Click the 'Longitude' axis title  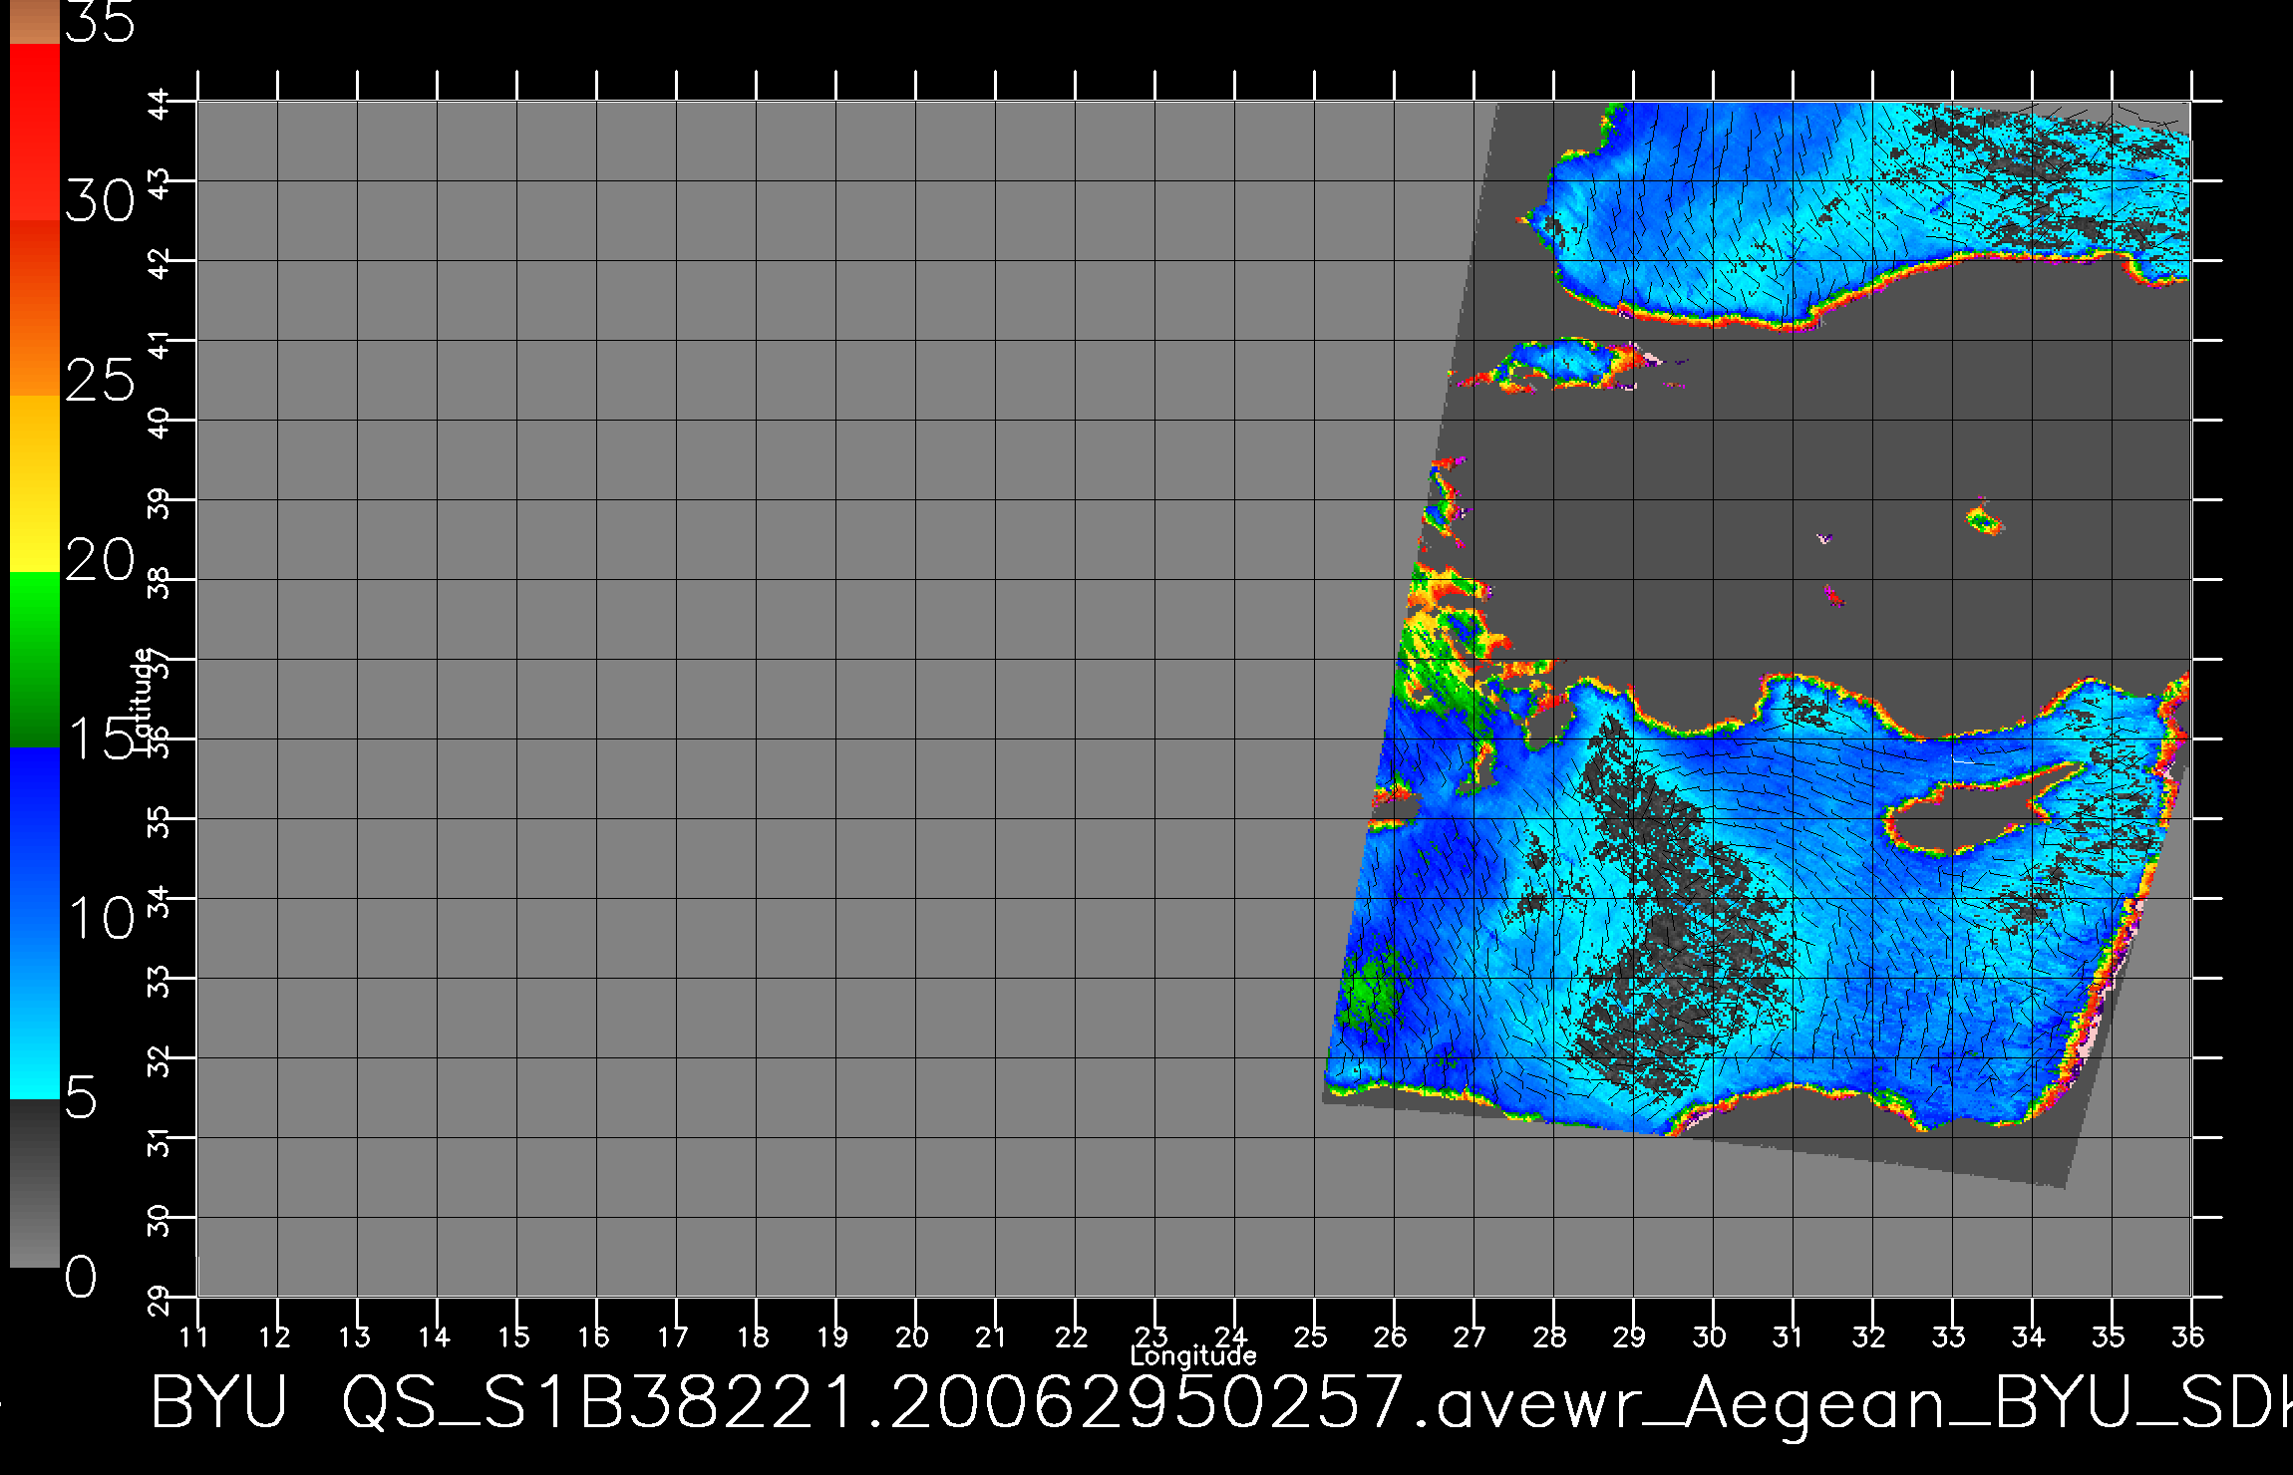(x=1193, y=1355)
